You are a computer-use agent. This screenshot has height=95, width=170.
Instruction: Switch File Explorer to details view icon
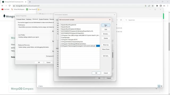coord(159,86)
